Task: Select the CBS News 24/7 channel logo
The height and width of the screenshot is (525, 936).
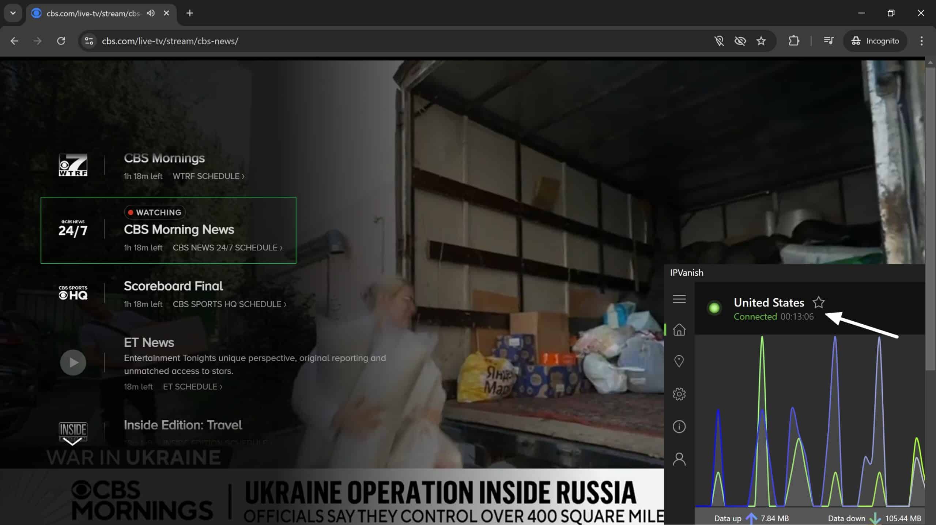Action: coord(73,229)
